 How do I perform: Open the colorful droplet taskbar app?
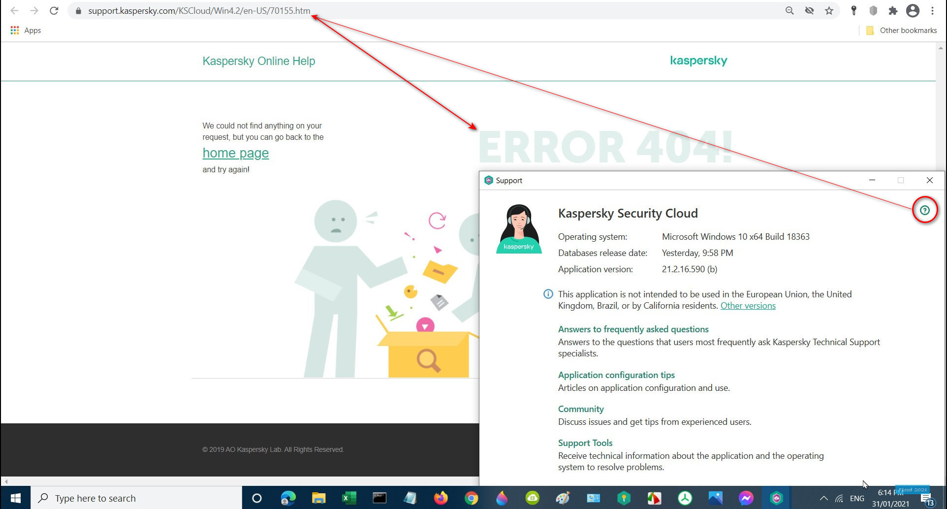coord(502,498)
